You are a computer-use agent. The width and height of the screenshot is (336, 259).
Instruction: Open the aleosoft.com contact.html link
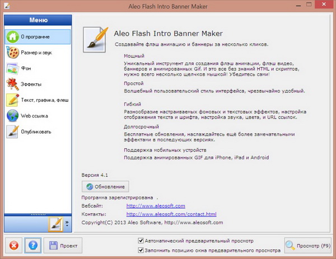[171, 214]
